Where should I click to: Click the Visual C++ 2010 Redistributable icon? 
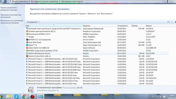(x=27, y=59)
